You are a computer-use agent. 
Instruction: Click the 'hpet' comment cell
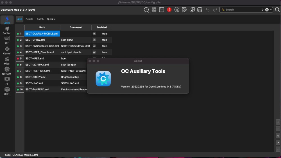tap(74, 58)
